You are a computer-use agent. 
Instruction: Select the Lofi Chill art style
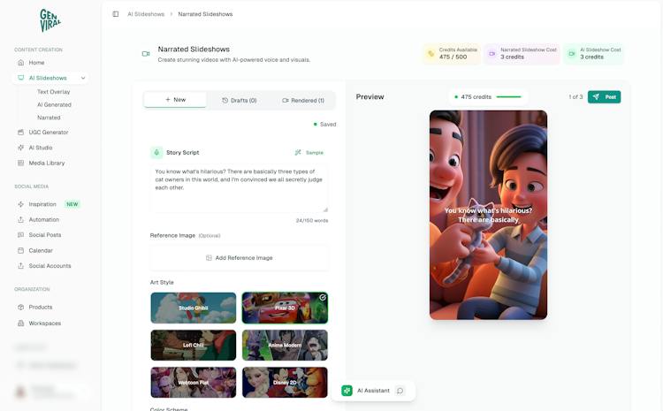(194, 345)
